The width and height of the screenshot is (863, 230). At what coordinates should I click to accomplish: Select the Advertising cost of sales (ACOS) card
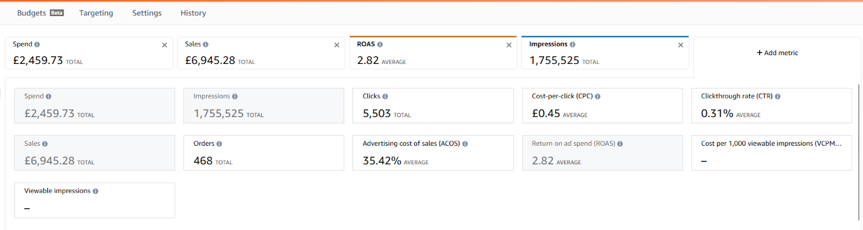[x=433, y=153]
